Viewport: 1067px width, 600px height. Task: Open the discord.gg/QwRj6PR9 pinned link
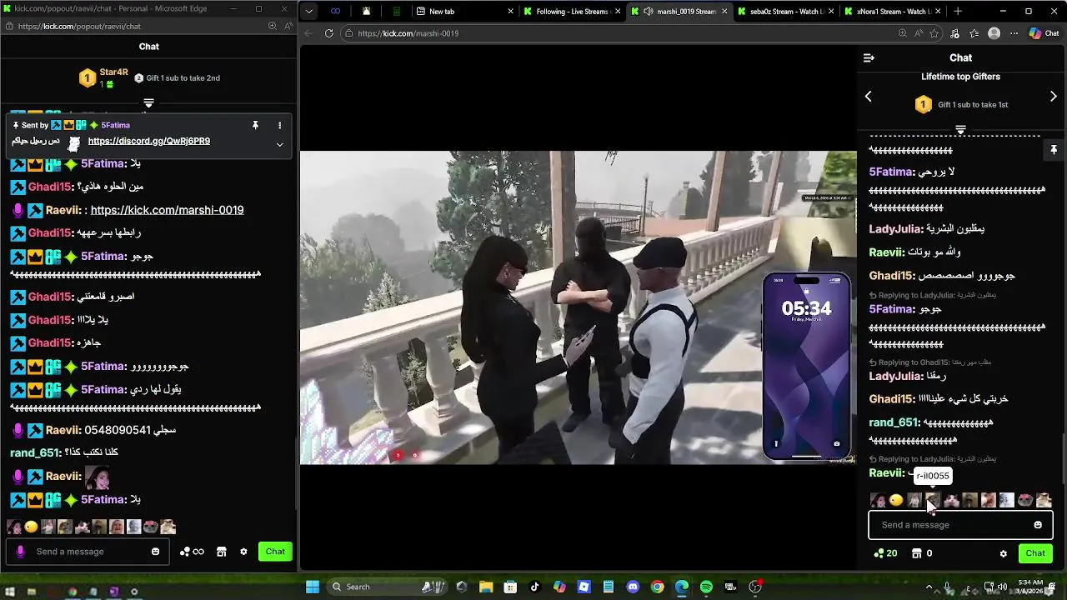click(x=149, y=141)
